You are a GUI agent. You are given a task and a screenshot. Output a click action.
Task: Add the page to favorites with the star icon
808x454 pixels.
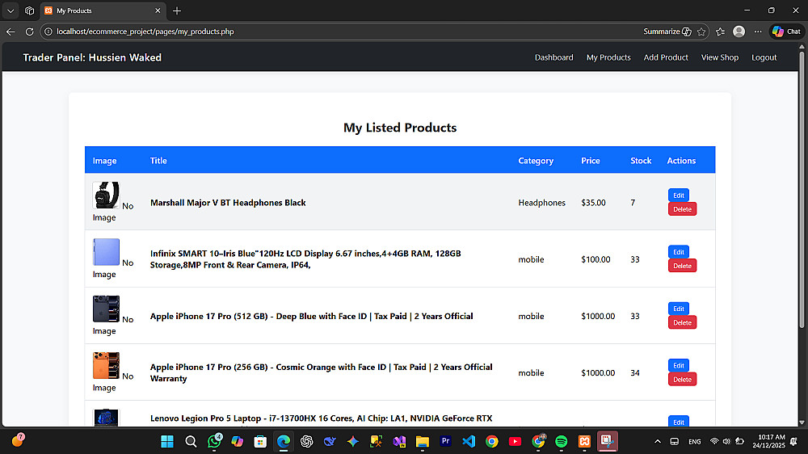point(701,32)
